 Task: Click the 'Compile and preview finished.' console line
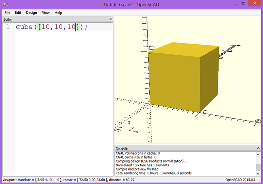click(137, 169)
